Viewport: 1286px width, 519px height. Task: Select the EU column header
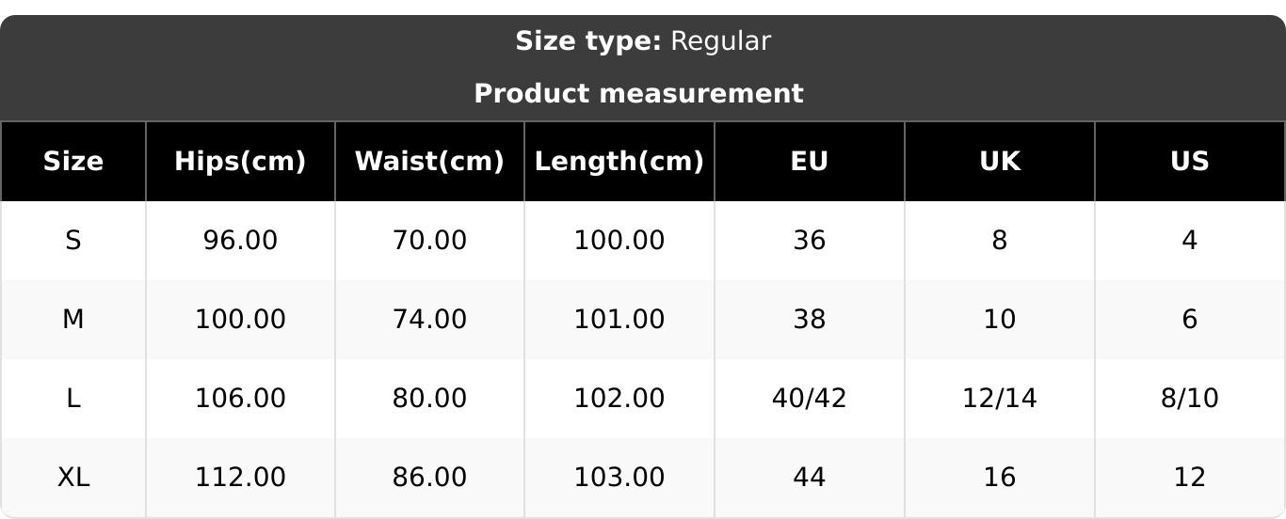(809, 162)
